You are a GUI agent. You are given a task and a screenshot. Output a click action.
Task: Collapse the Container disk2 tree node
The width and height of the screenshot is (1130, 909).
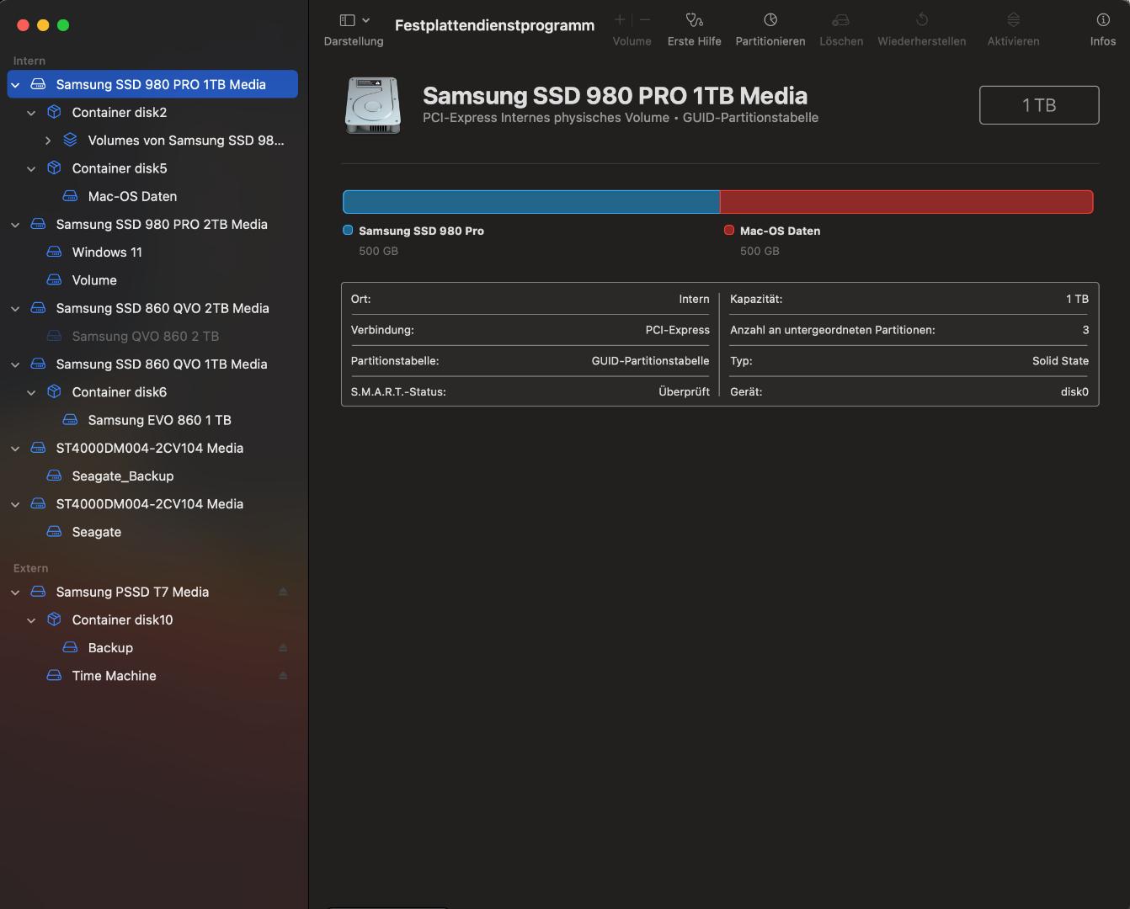click(x=31, y=113)
